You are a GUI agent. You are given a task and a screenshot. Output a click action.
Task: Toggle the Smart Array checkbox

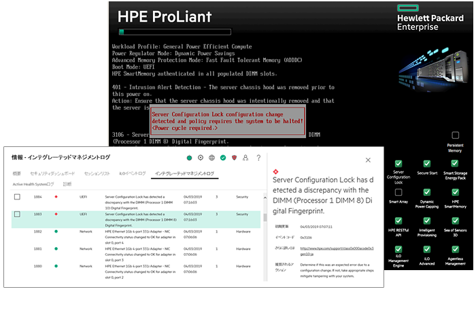pos(398,193)
